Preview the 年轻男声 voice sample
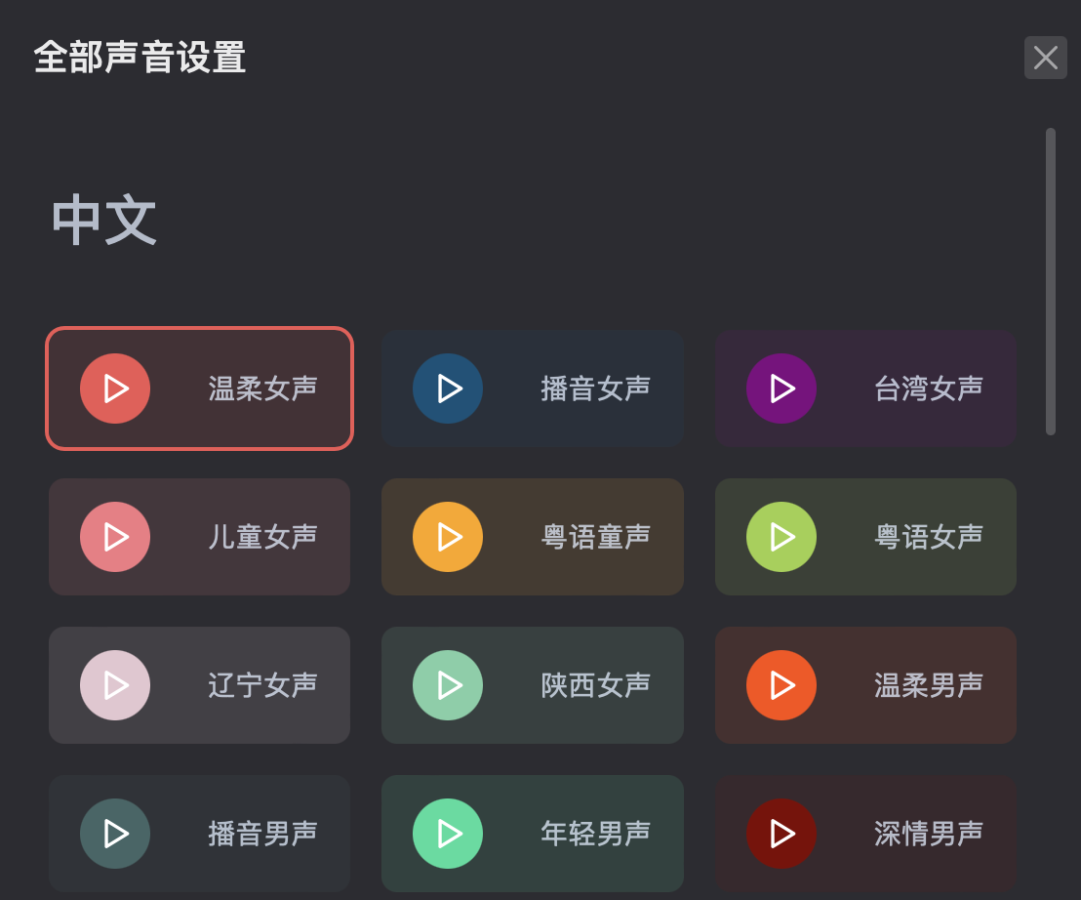 pos(448,834)
